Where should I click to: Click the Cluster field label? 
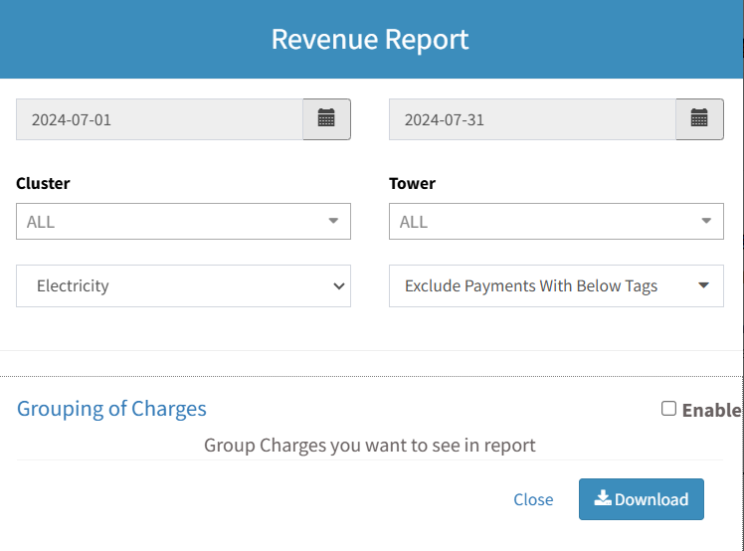point(43,183)
